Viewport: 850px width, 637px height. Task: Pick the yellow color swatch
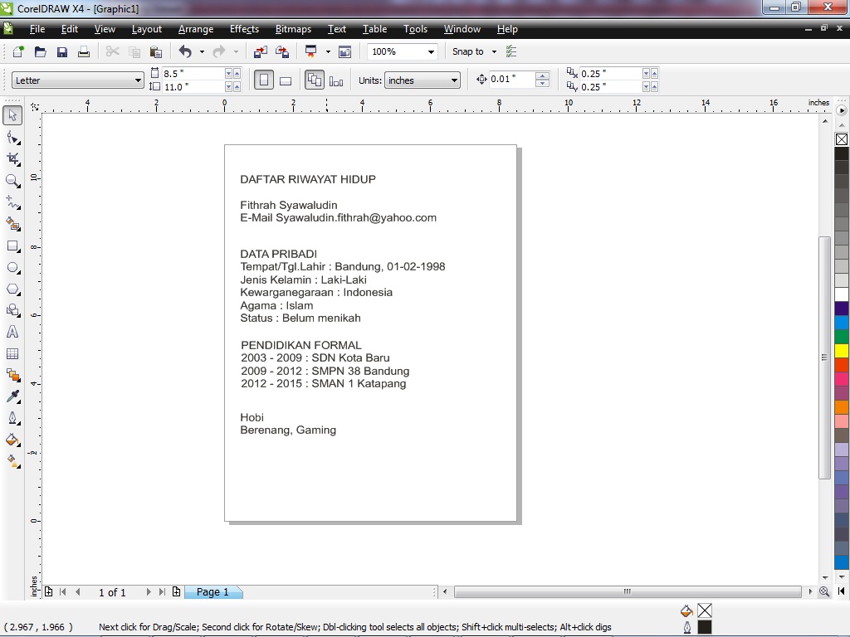[842, 351]
